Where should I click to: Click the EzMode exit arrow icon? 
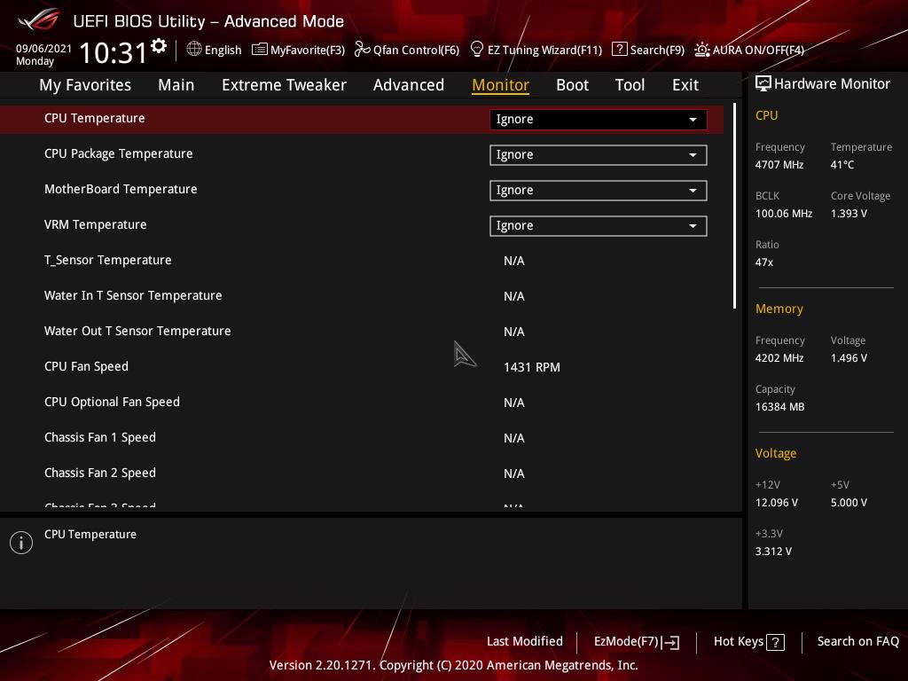pyautogui.click(x=670, y=642)
